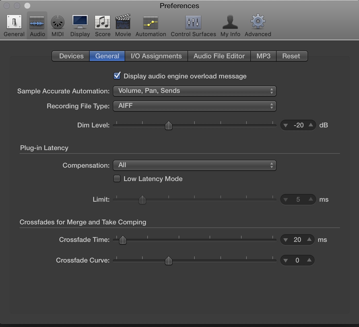The width and height of the screenshot is (359, 327).
Task: Open the Sample Accurate Automation dropdown
Action: (x=195, y=91)
